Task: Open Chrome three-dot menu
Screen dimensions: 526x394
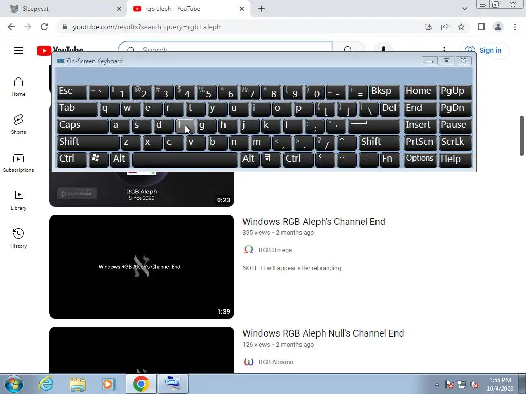Action: pos(515,27)
